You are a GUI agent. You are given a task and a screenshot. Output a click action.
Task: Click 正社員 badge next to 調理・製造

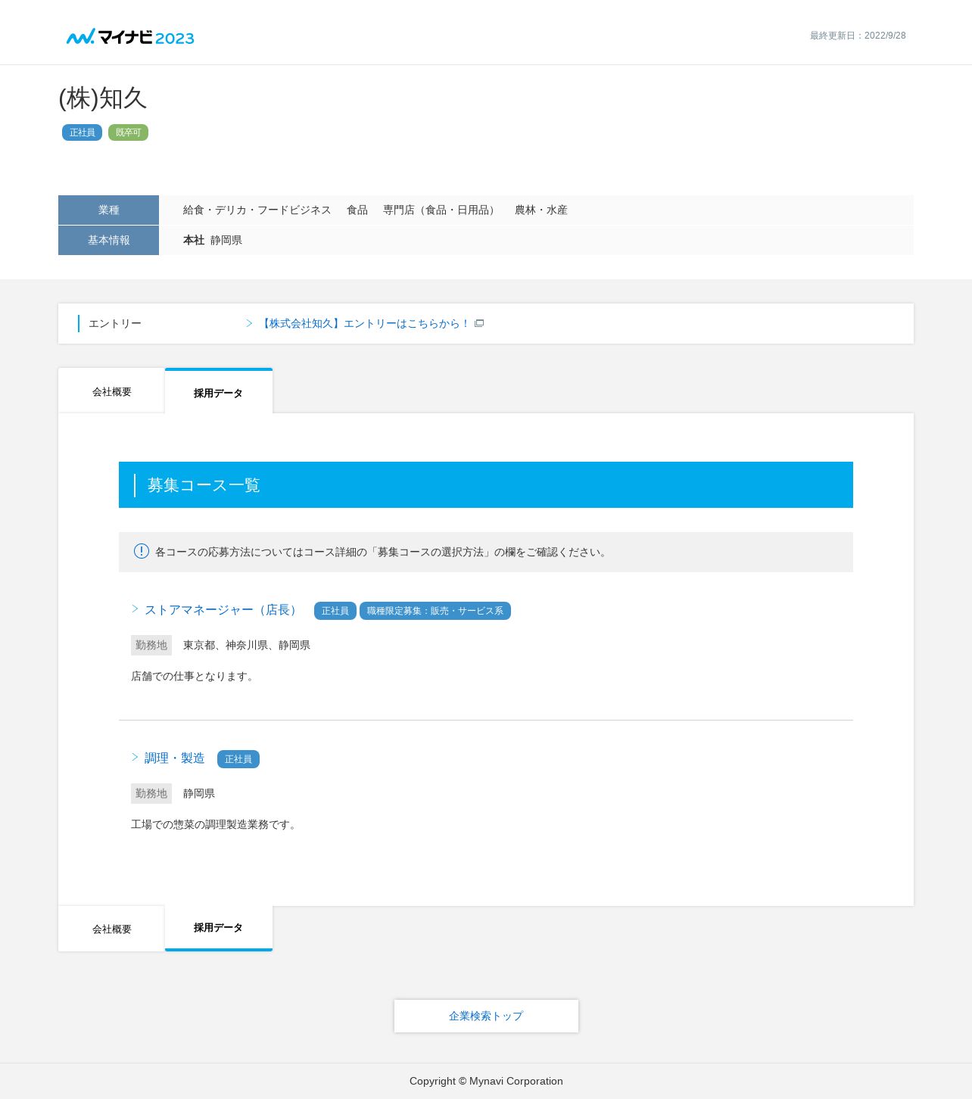pyautogui.click(x=238, y=759)
